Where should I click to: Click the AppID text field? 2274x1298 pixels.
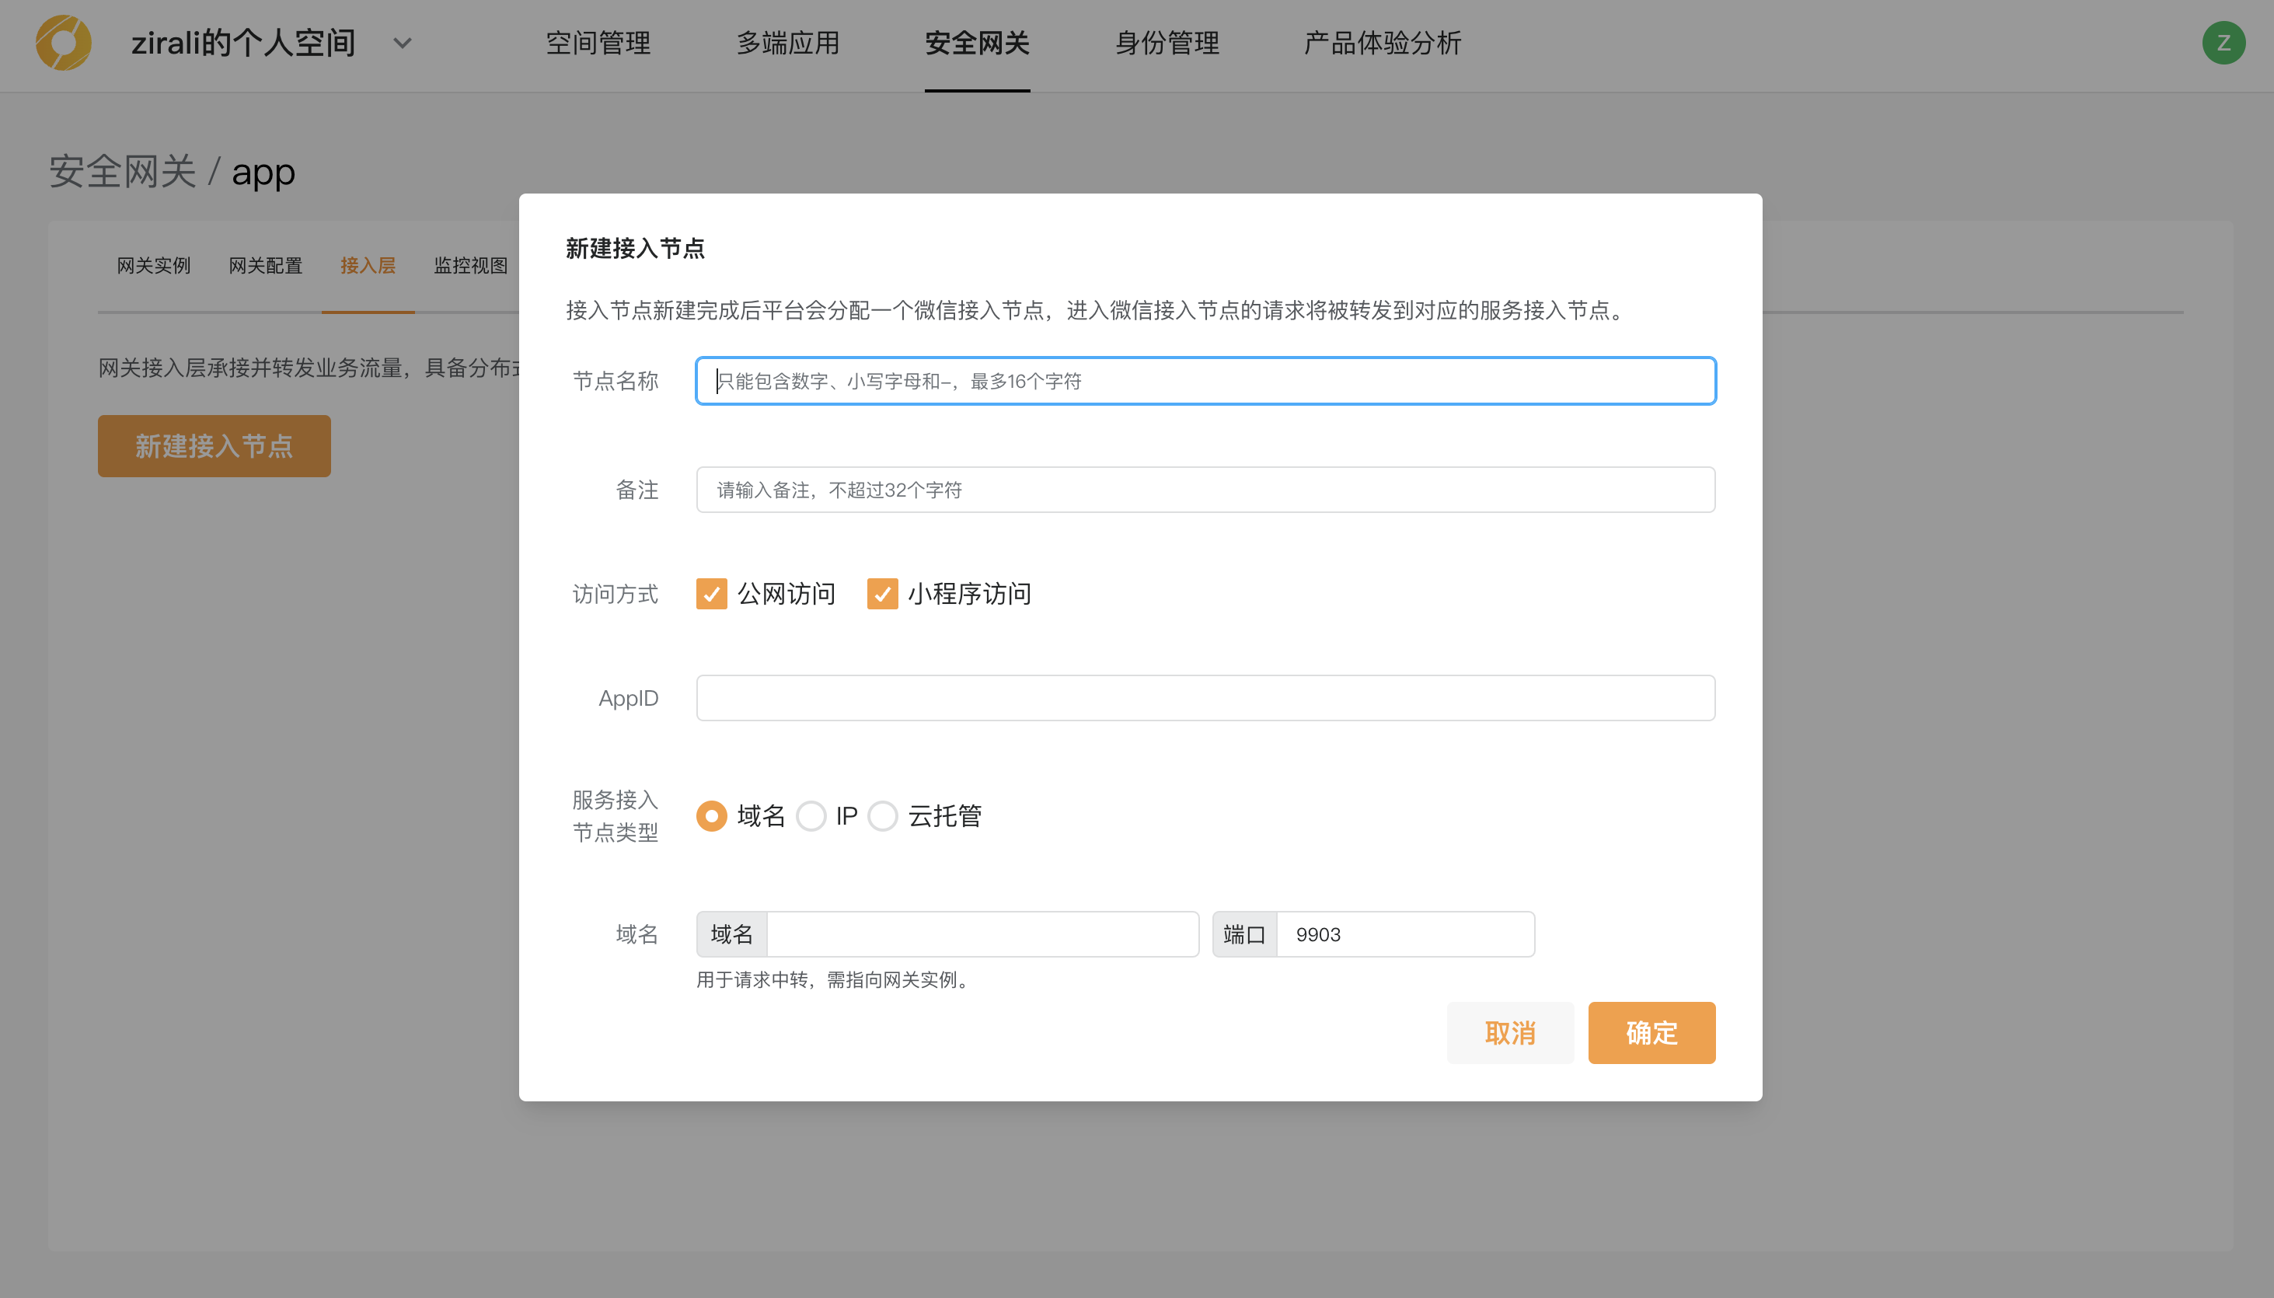click(x=1205, y=698)
